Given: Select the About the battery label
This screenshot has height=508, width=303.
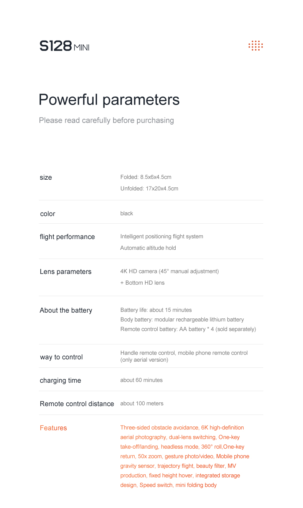Looking at the screenshot, I should click(x=66, y=310).
